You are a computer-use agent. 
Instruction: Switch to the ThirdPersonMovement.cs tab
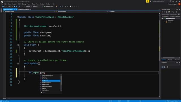coord(24,9)
